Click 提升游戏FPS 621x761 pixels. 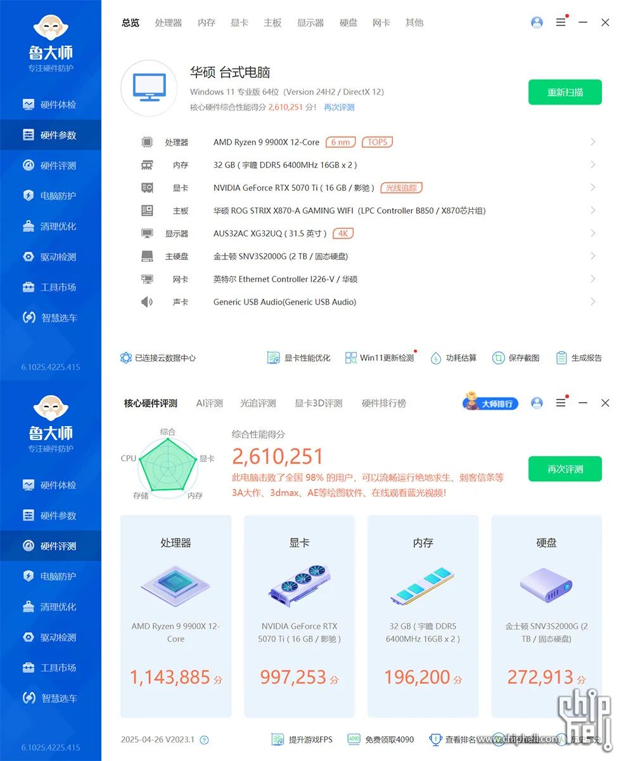pyautogui.click(x=302, y=739)
